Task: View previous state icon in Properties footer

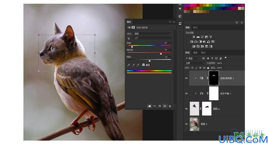Action: (x=155, y=106)
